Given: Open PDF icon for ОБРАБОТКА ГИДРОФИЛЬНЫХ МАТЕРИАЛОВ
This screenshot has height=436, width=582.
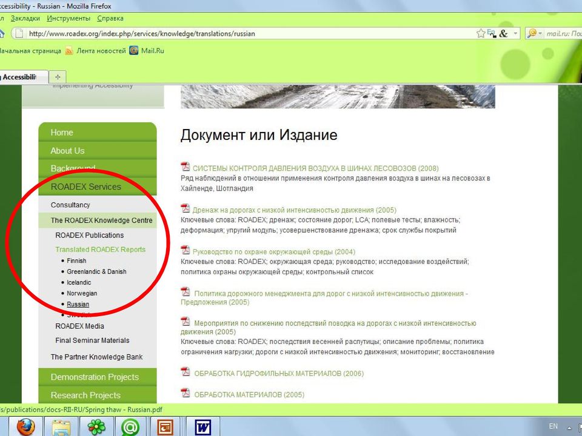Looking at the screenshot, I should (186, 371).
